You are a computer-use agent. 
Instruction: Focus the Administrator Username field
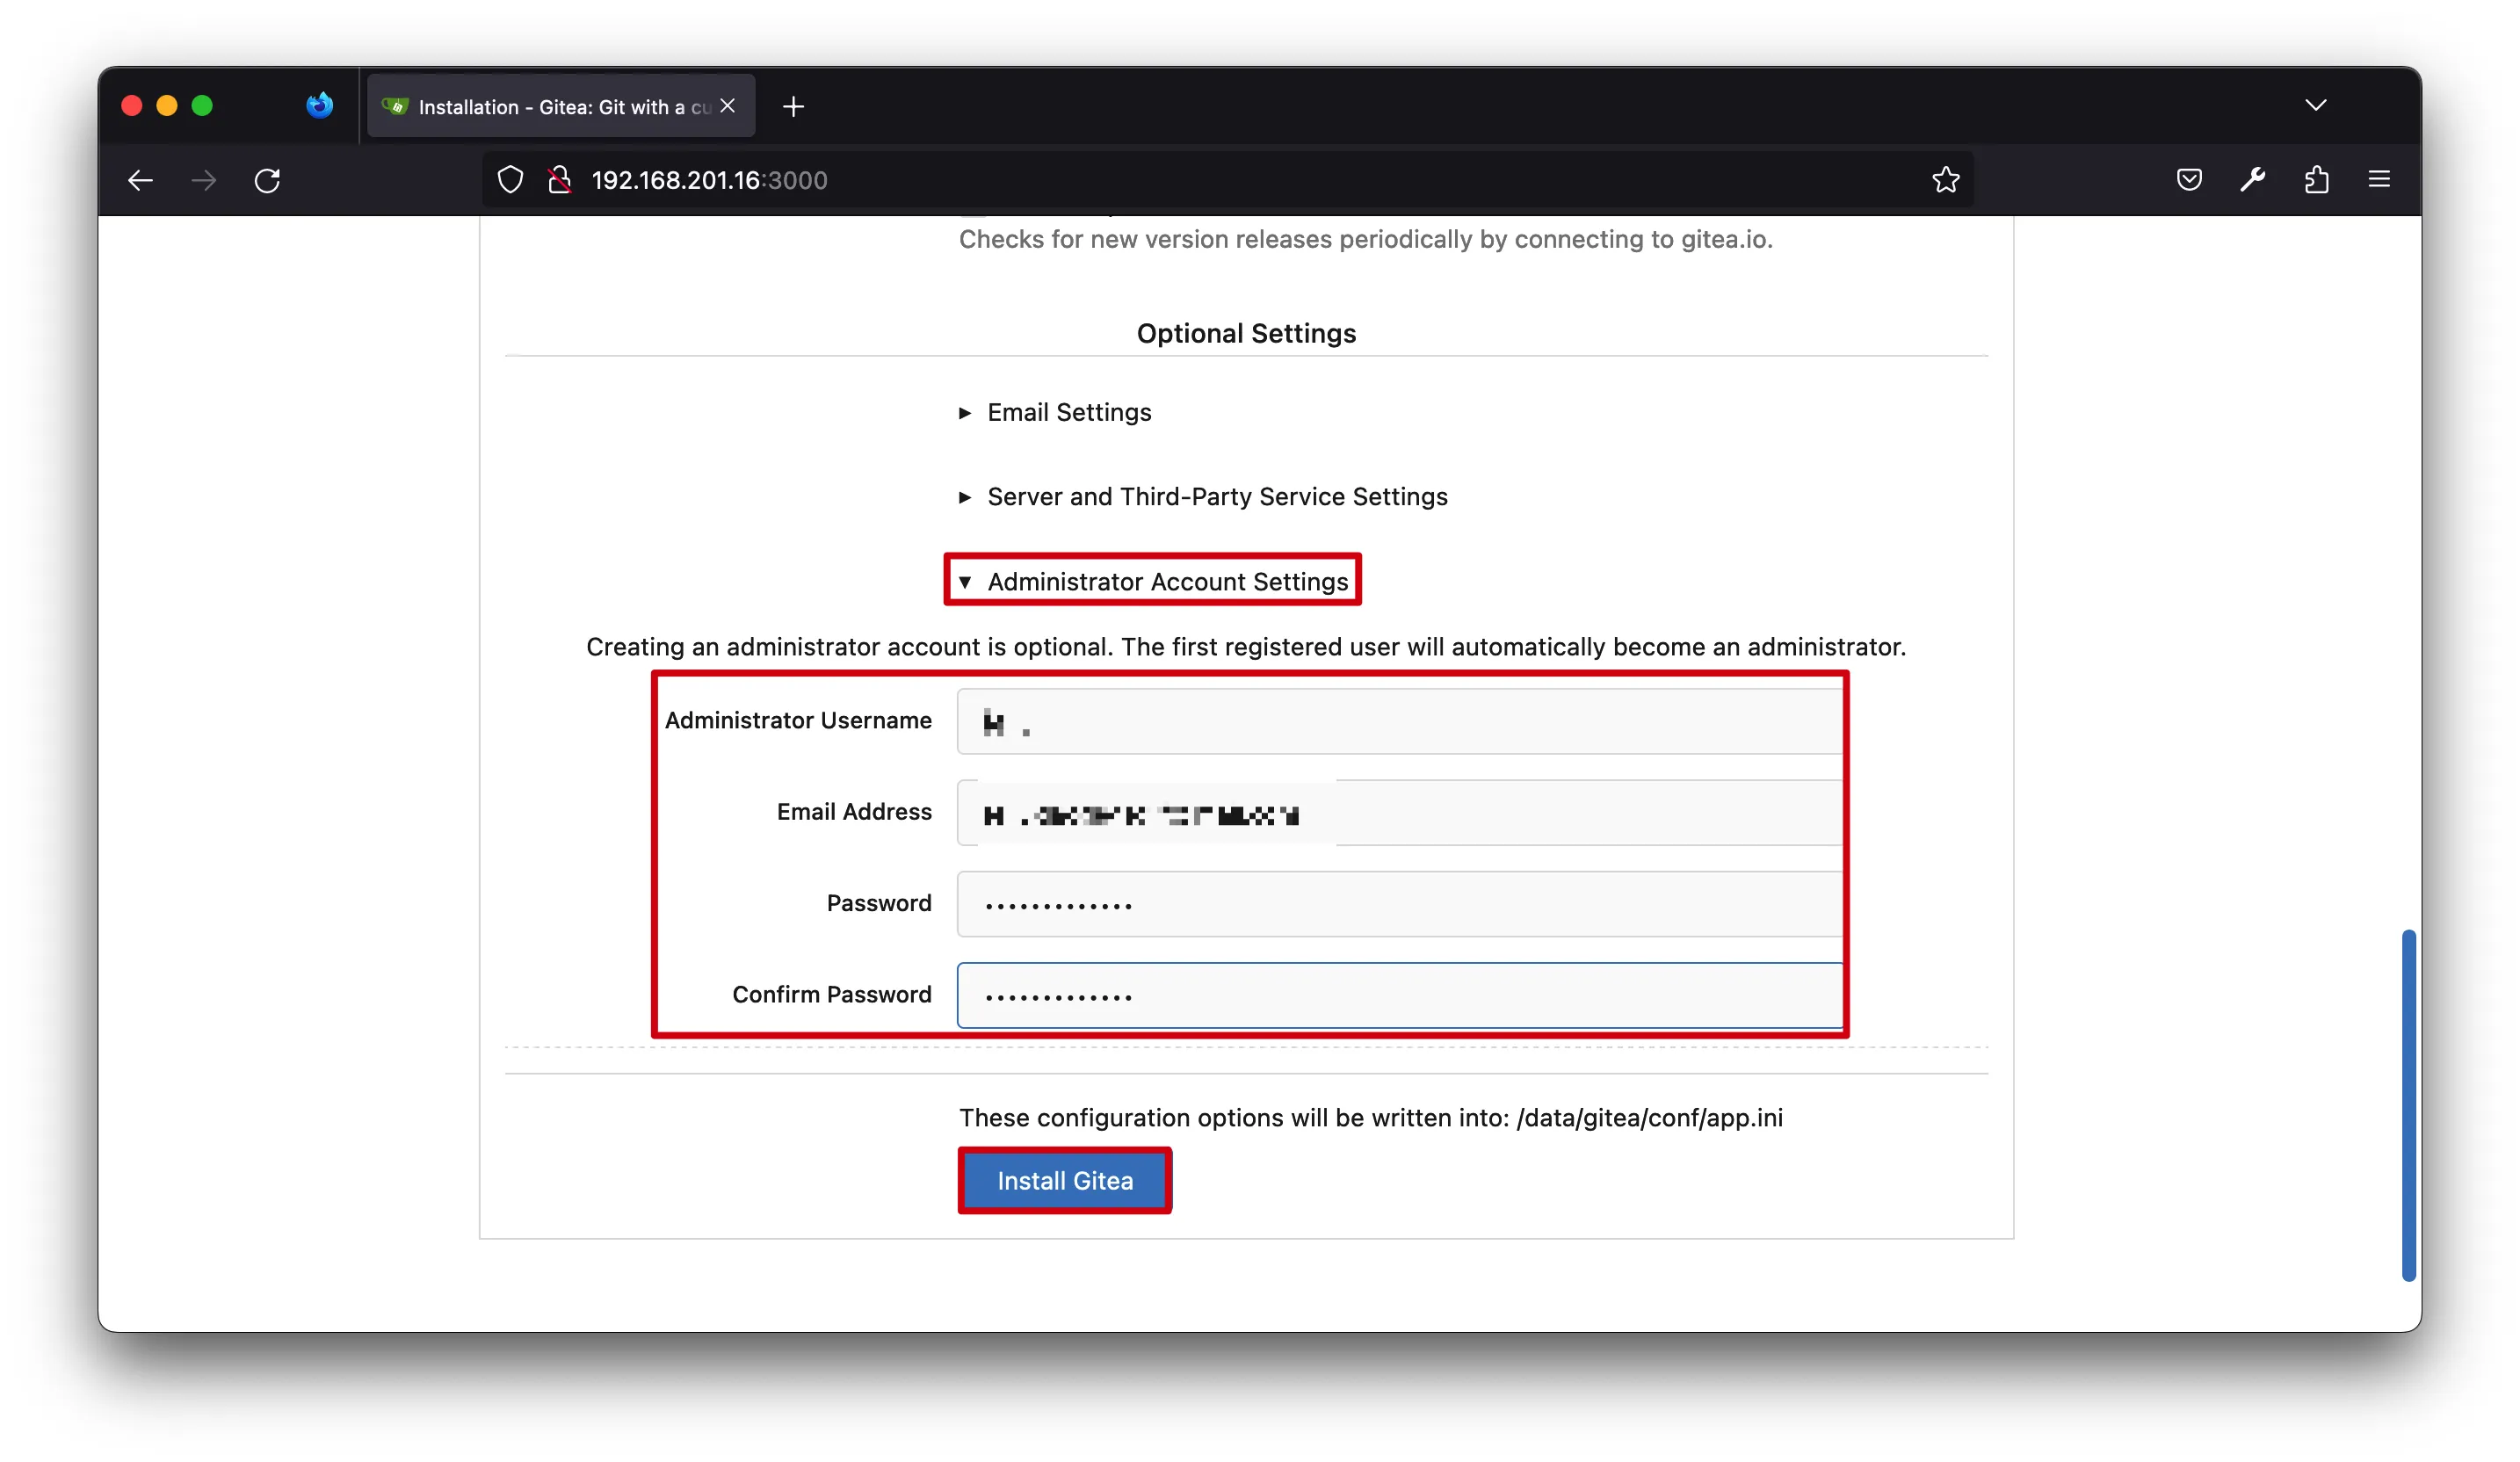pos(1399,721)
